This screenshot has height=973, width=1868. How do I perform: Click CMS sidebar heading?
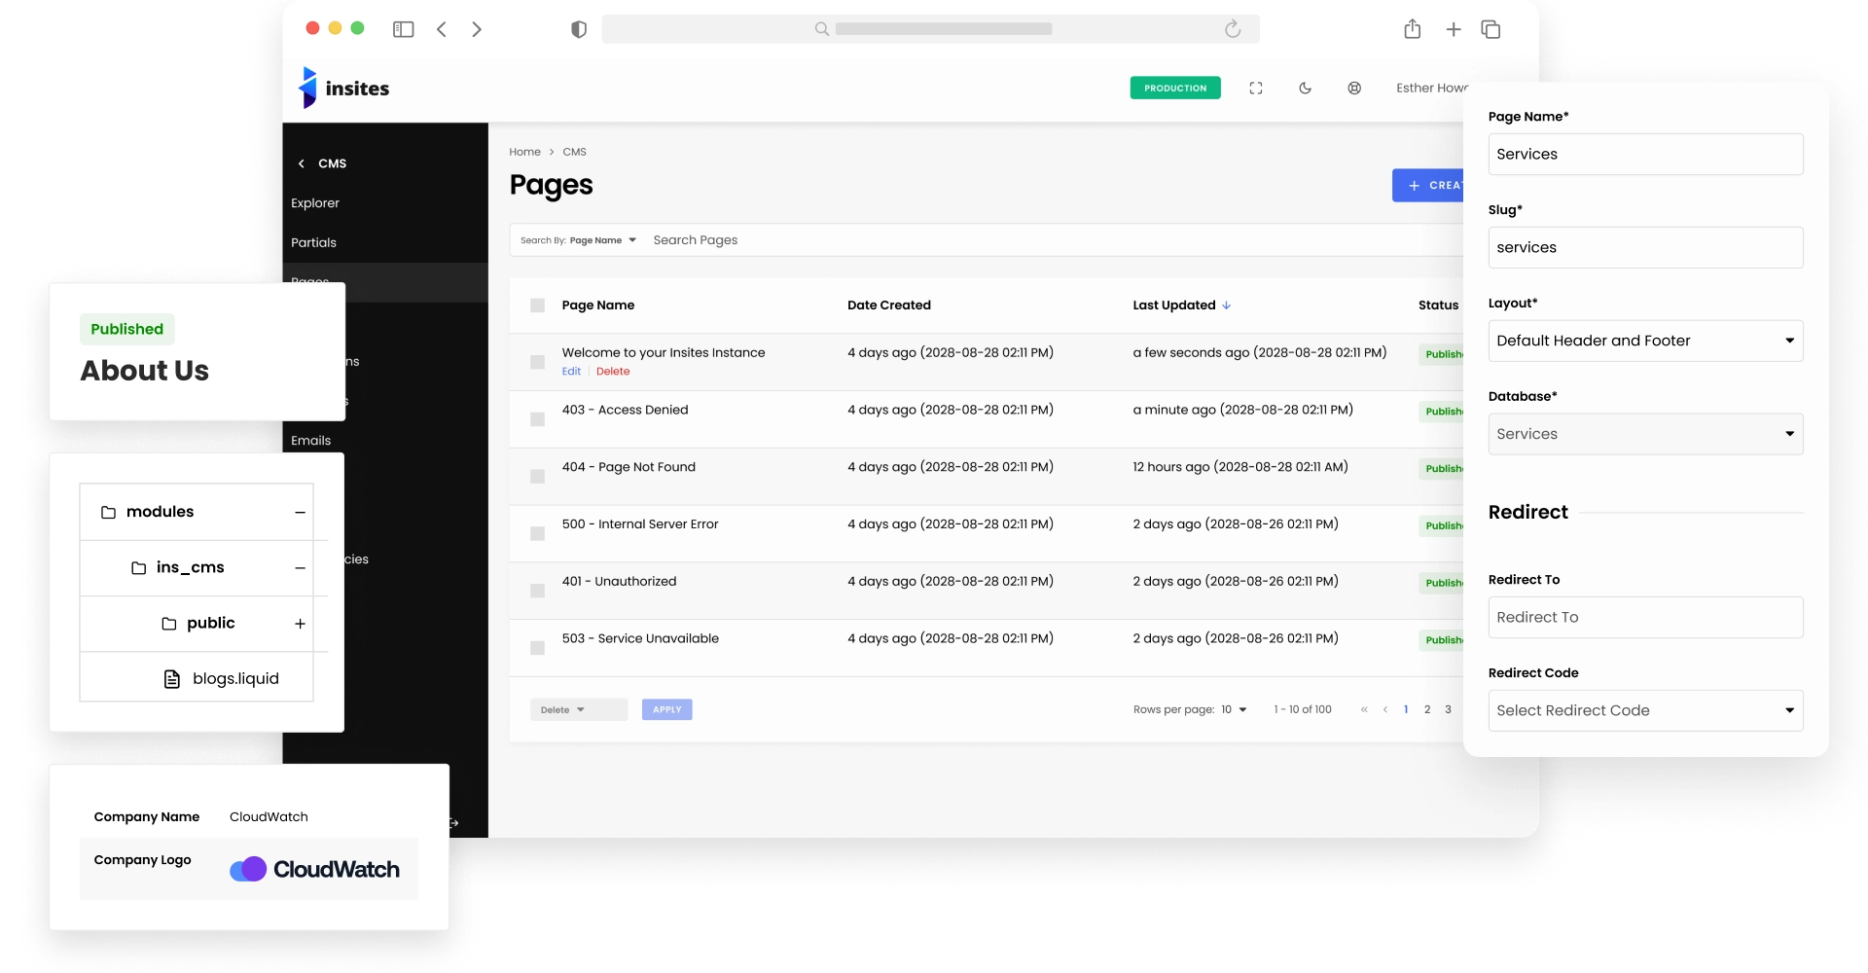tap(332, 163)
